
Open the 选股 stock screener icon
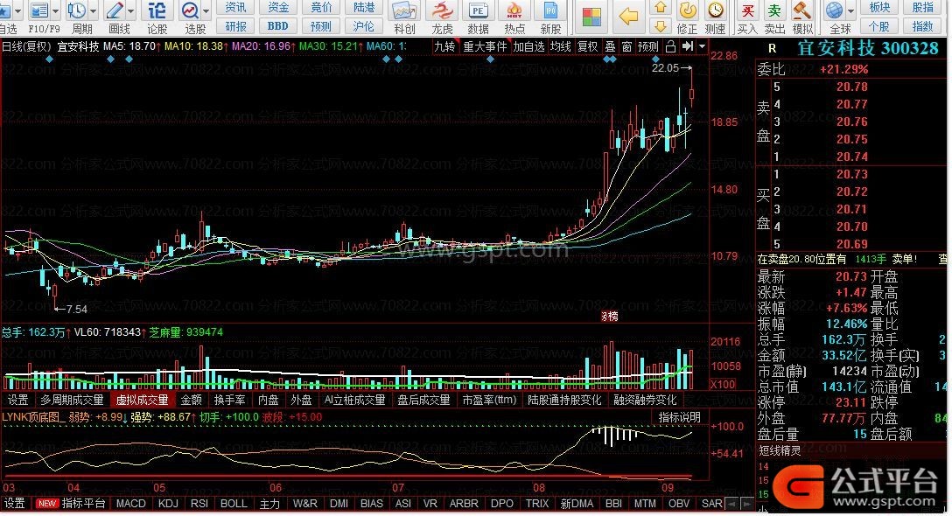[190, 10]
